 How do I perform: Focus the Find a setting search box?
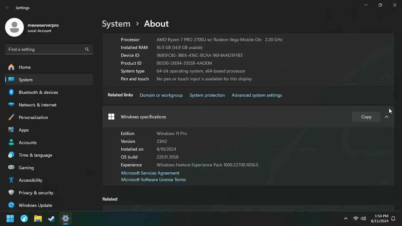click(49, 49)
